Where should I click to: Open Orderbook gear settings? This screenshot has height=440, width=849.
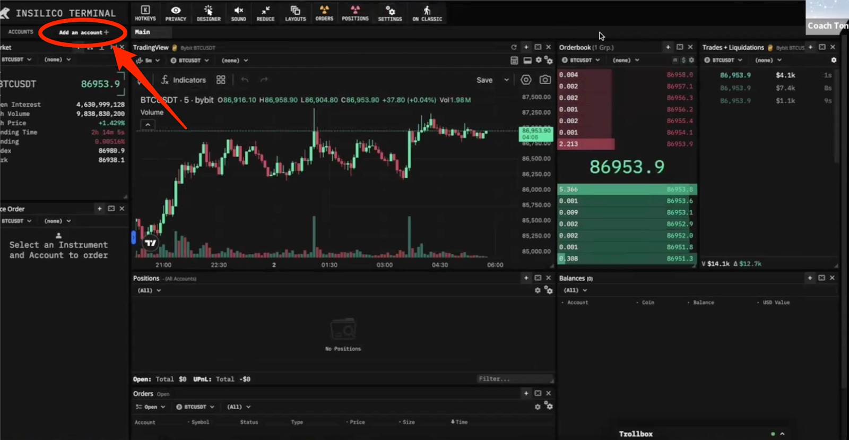coord(691,60)
